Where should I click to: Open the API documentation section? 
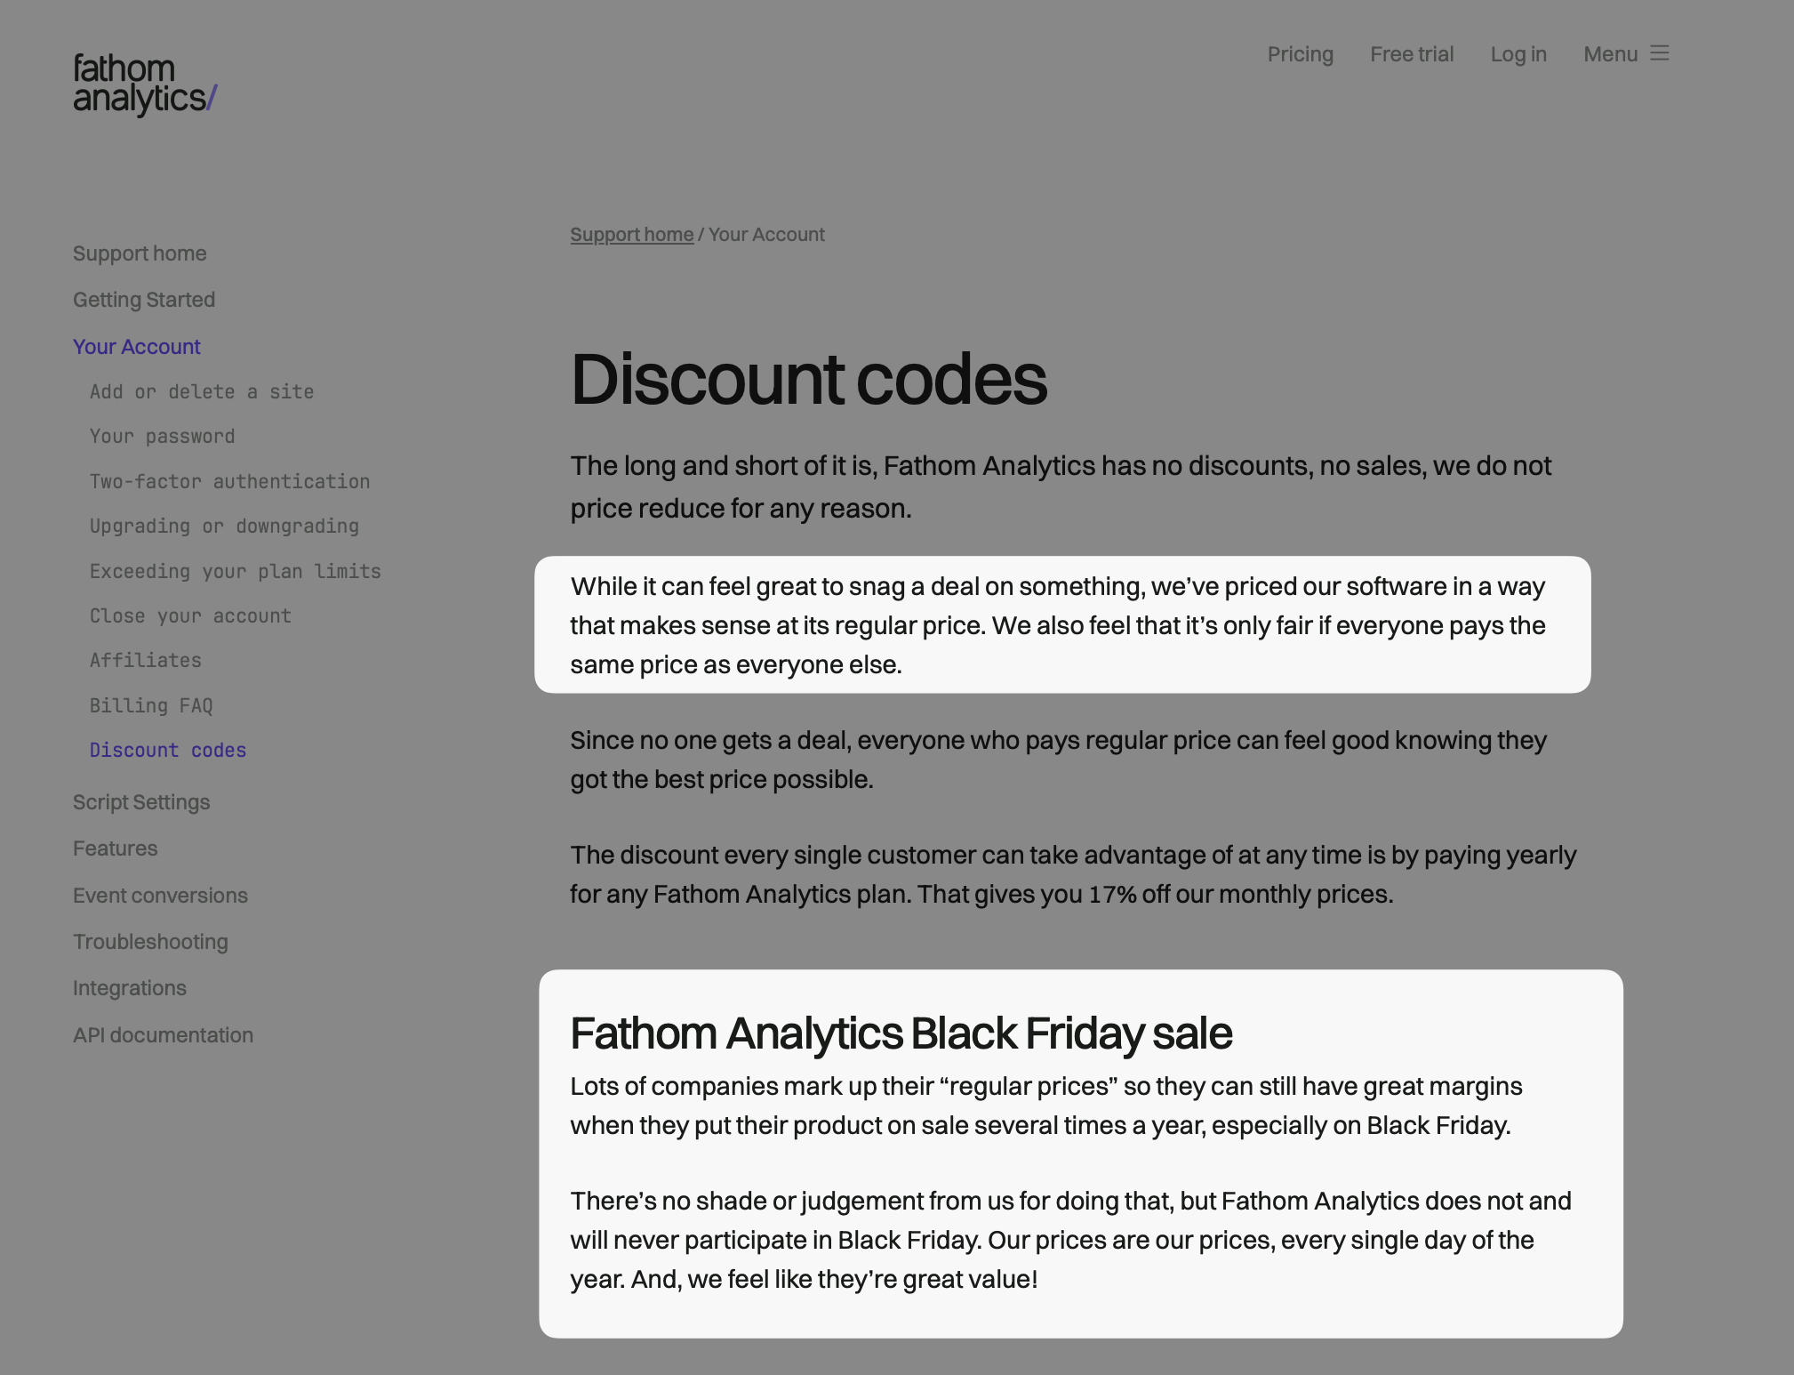click(163, 1035)
